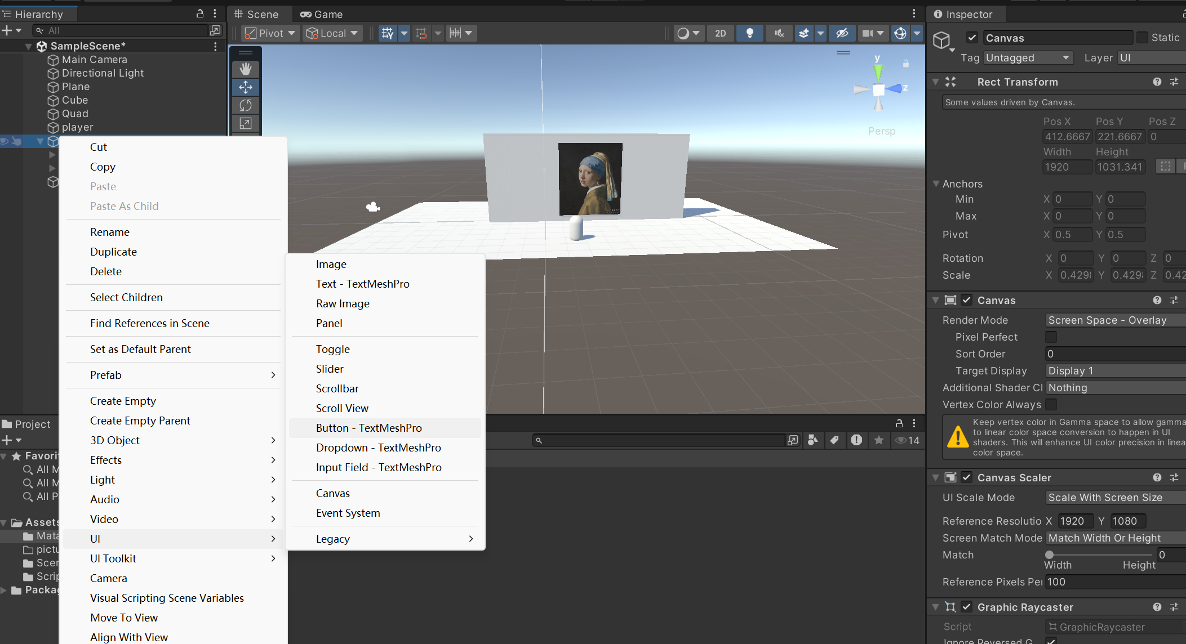1186x644 pixels.
Task: Choose Button - TextMeshPro from submenu
Action: [x=369, y=428]
